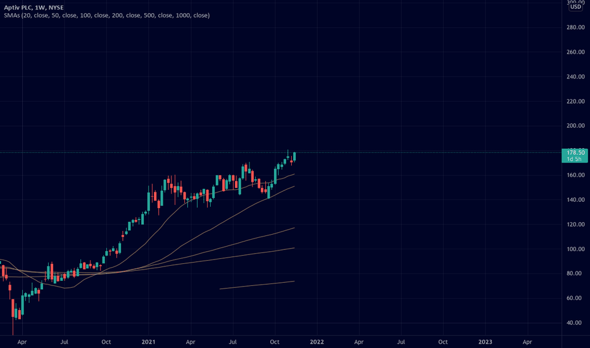Click the 220.00 price axis label

coord(575,101)
